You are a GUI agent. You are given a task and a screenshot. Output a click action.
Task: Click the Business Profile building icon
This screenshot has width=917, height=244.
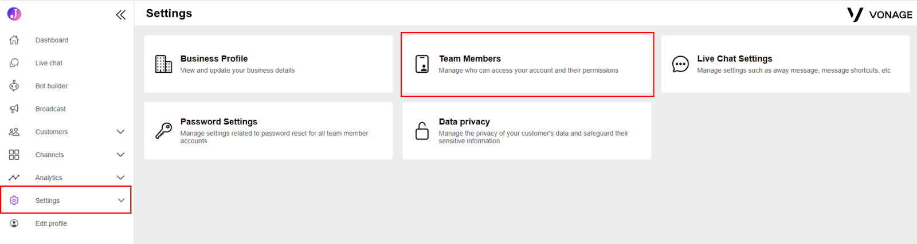163,64
